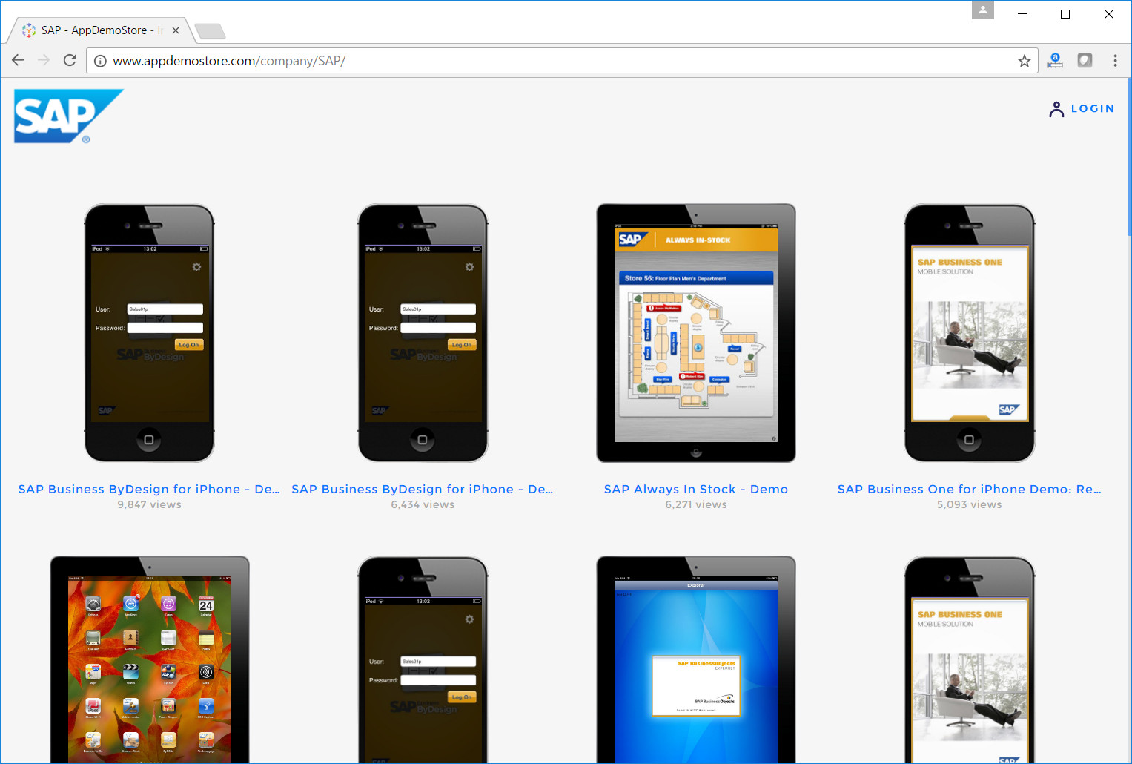Screen dimensions: 1132x764
Task: Open first SAP Business ByDesign demo, 9,847 views
Action: 149,489
